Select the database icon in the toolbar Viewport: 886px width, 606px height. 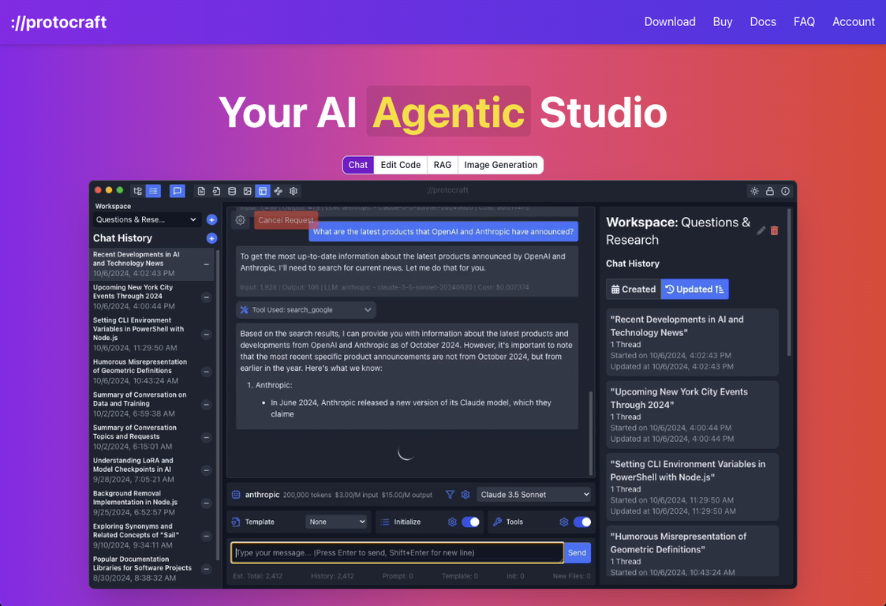[x=232, y=191]
